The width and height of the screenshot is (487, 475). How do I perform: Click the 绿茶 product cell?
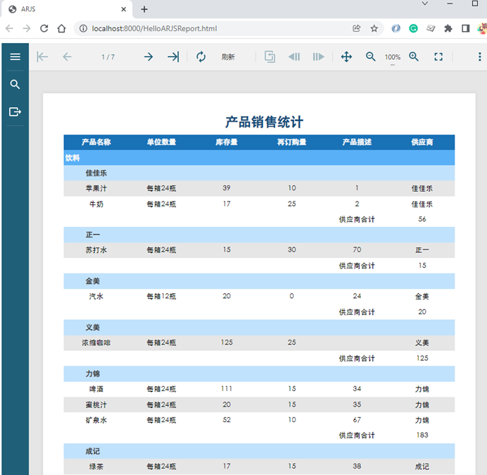[96, 467]
